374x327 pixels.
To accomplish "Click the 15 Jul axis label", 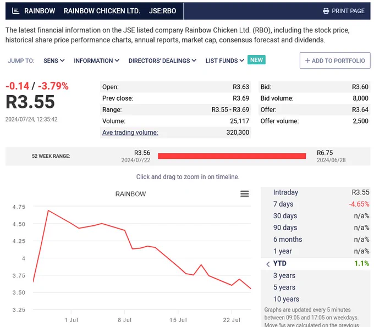I will [178, 320].
